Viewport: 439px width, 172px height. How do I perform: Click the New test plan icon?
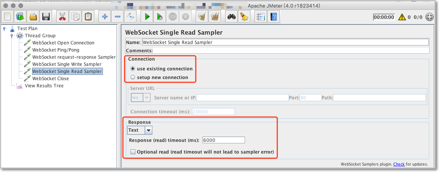point(8,17)
